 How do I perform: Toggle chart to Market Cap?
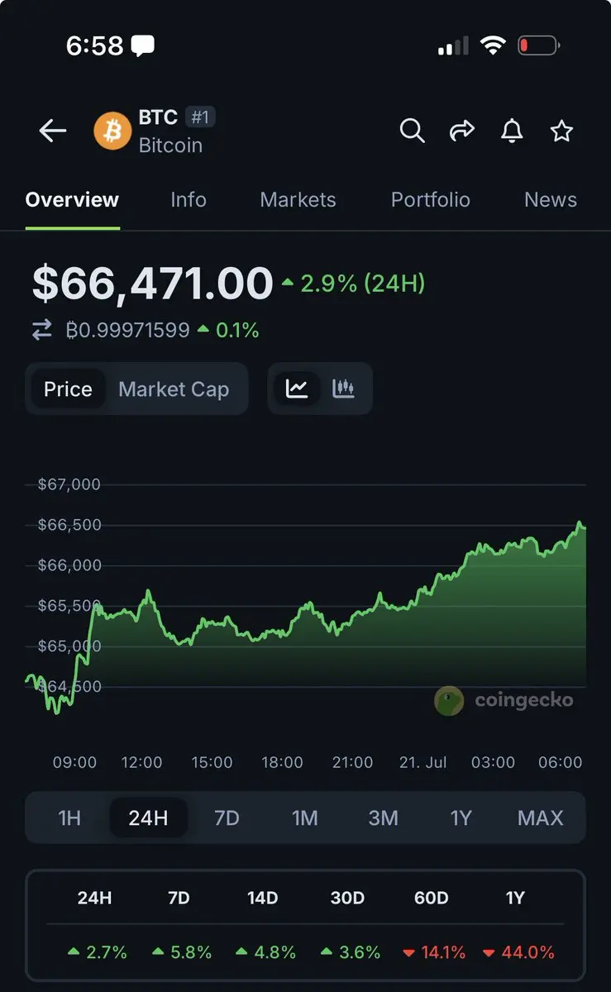[x=174, y=389]
